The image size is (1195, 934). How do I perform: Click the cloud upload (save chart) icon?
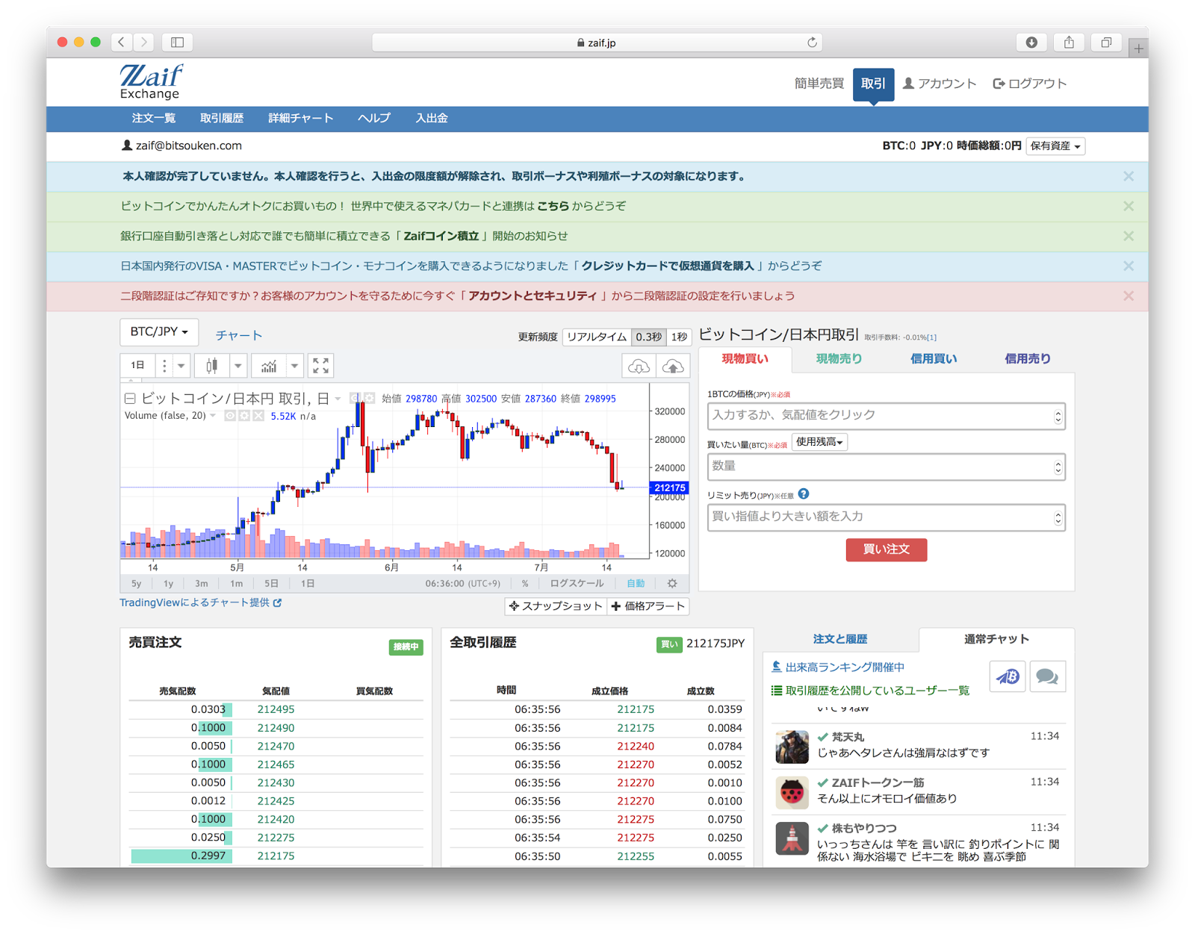click(x=673, y=366)
